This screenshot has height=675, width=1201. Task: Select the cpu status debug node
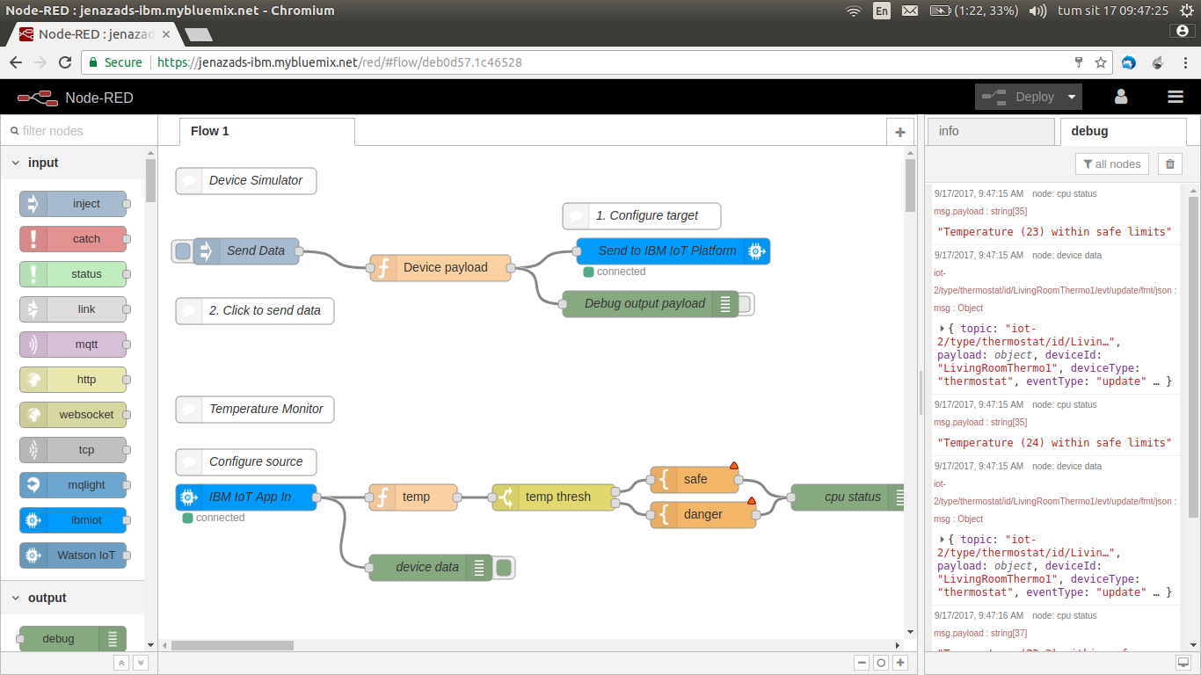[848, 497]
